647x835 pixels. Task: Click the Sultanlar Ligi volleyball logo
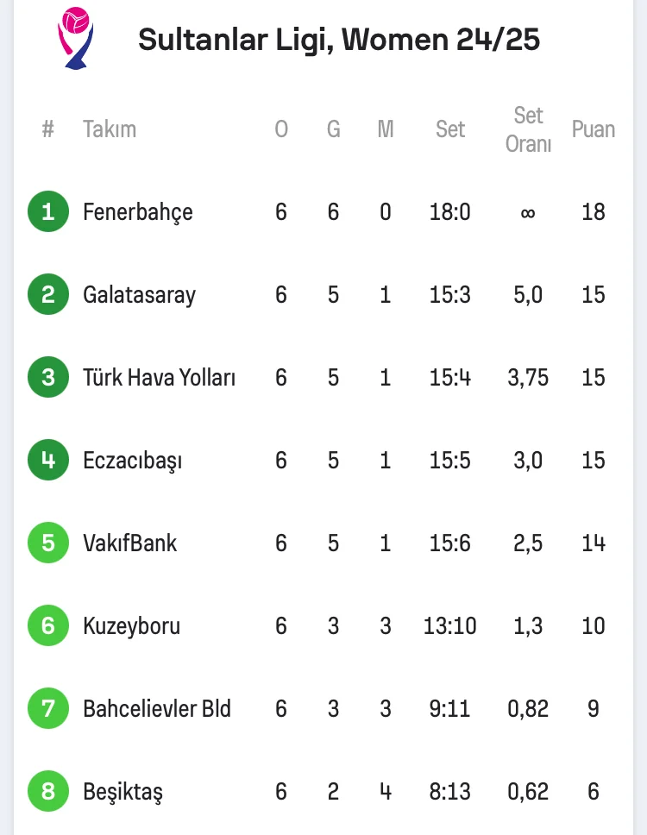click(75, 39)
